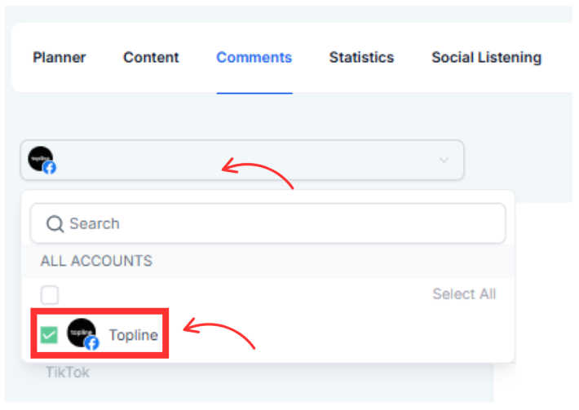Uncheck the green Topline account checkbox
This screenshot has height=410, width=579.
point(50,335)
